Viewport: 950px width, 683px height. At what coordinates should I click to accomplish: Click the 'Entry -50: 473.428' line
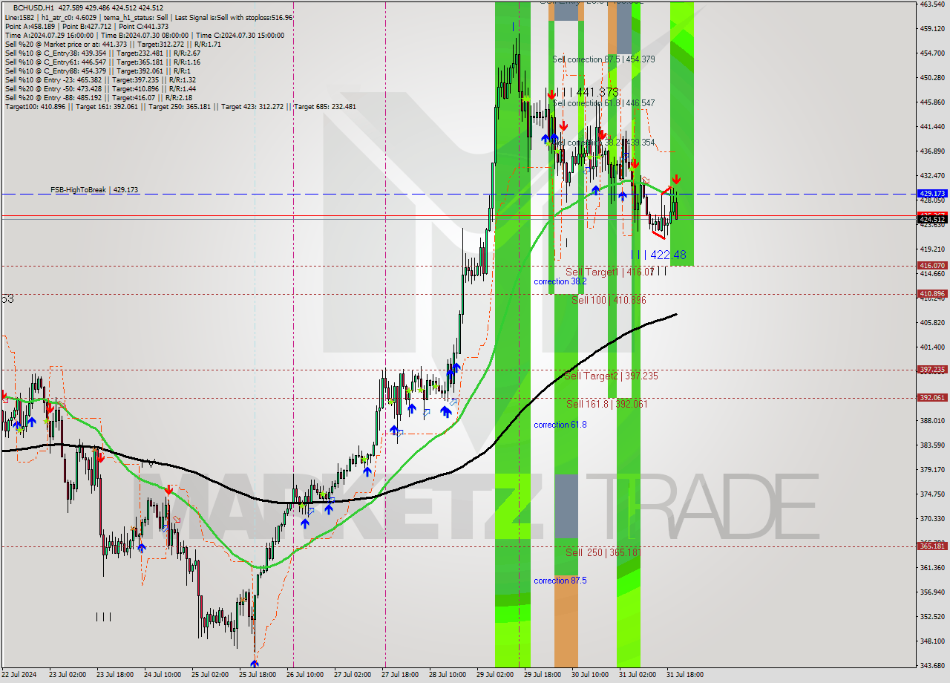(100, 88)
